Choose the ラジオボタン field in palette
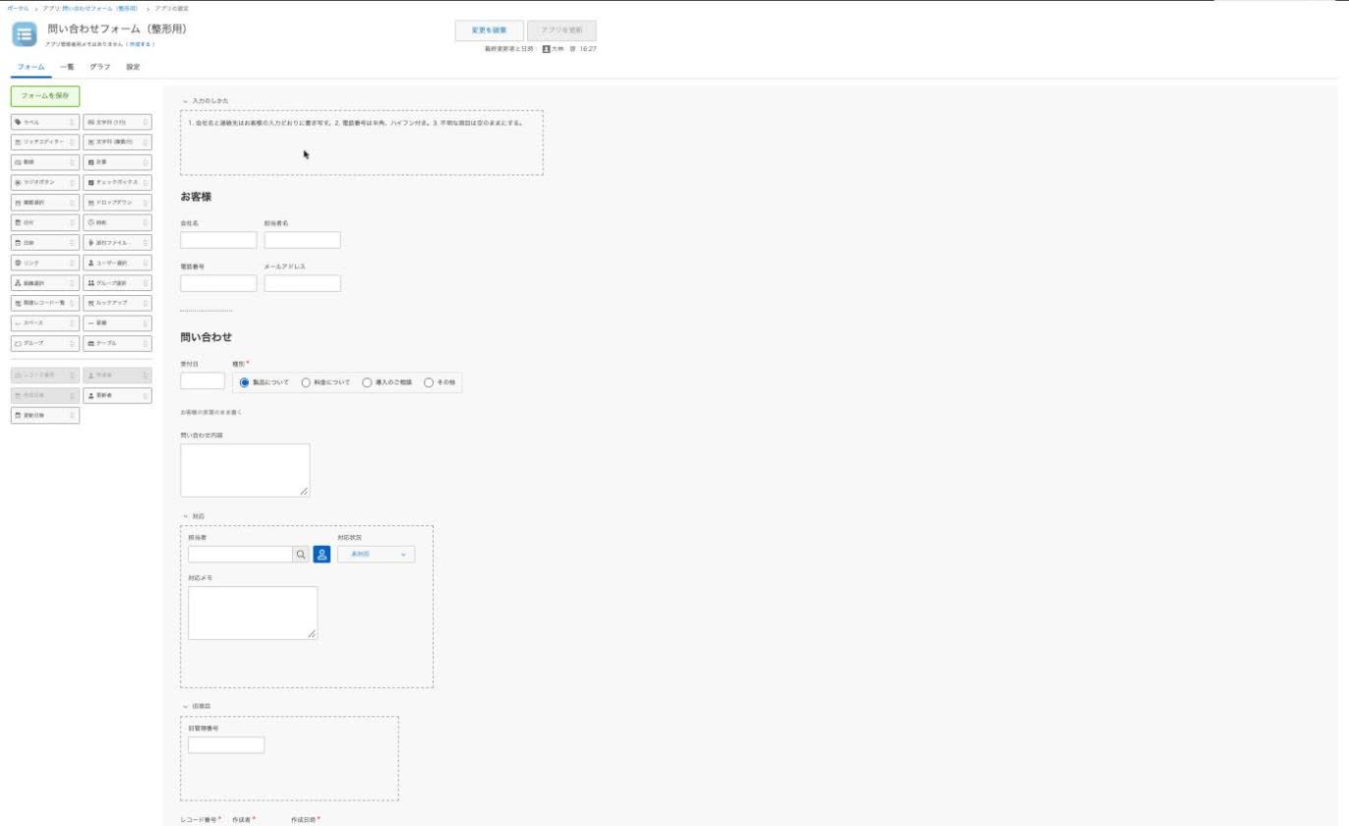This screenshot has width=1349, height=826. click(44, 182)
